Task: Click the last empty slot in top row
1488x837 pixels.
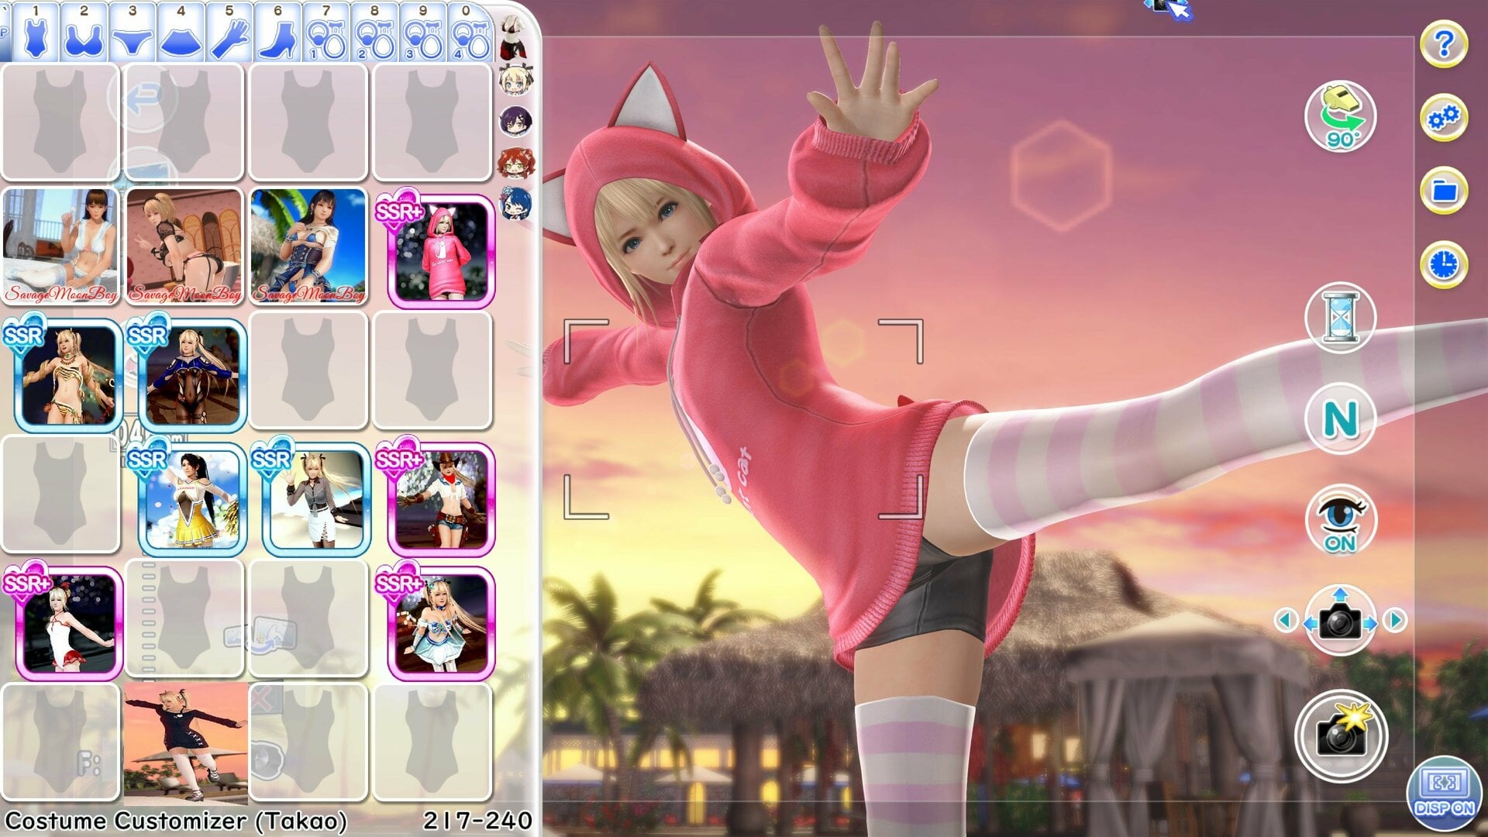Action: click(433, 122)
